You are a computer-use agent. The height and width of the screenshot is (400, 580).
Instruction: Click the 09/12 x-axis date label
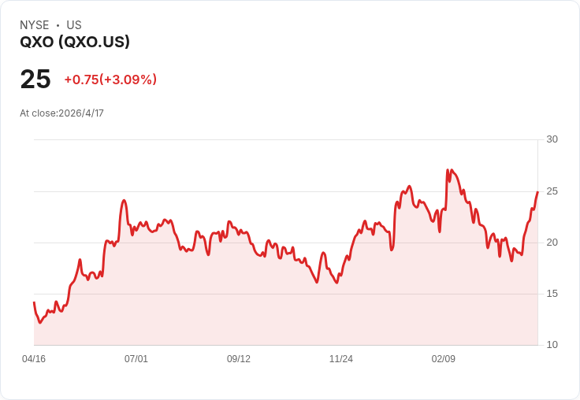239,359
